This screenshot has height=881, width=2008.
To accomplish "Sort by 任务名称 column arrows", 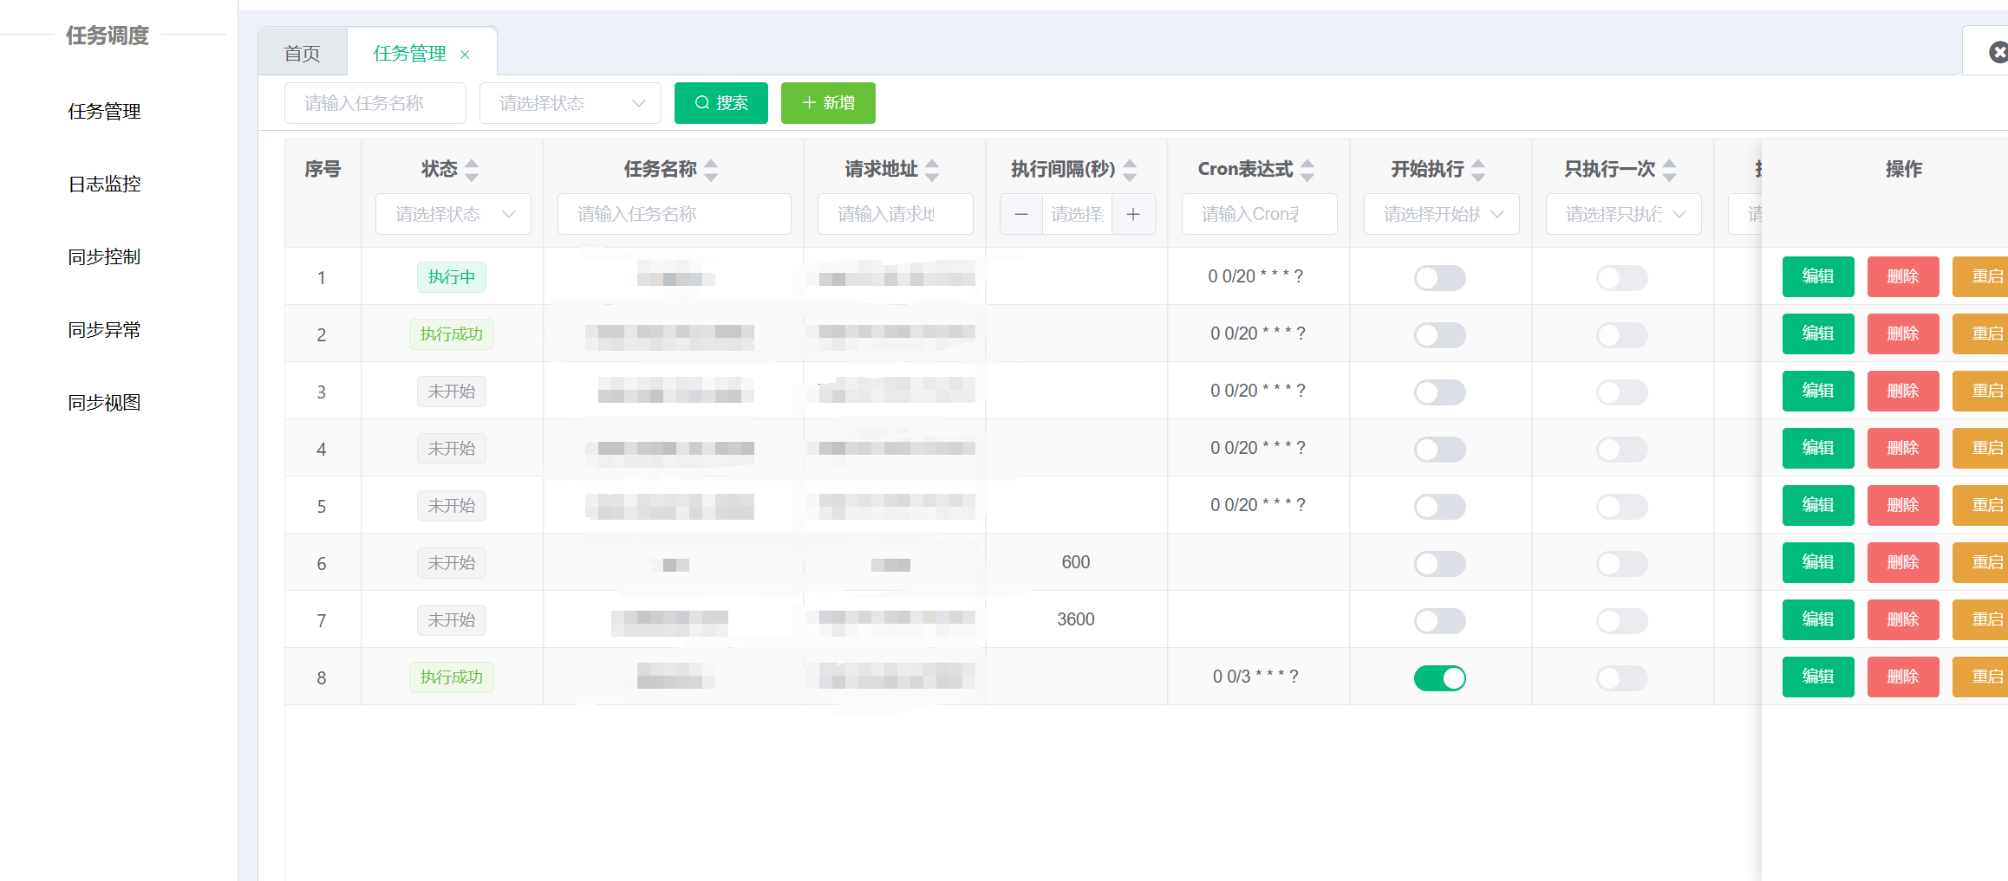I will [x=711, y=170].
